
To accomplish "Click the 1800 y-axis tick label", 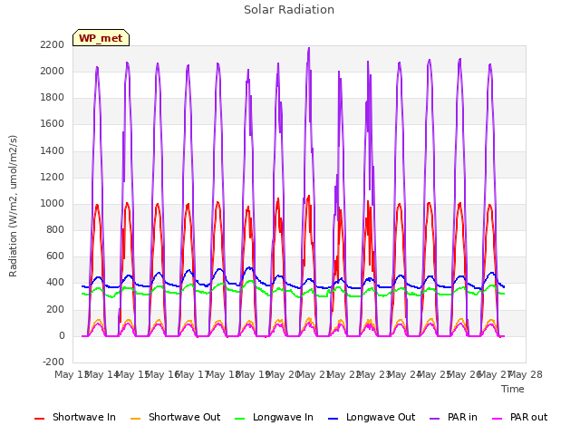I will click(53, 98).
